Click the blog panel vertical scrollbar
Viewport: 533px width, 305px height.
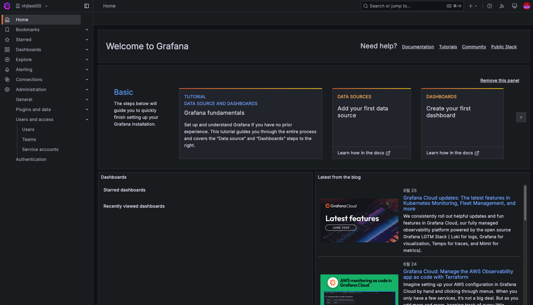525,203
